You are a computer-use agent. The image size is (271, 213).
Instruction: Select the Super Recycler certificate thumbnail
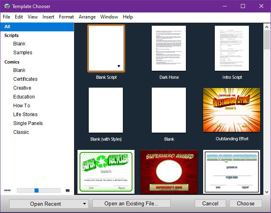coord(106,172)
